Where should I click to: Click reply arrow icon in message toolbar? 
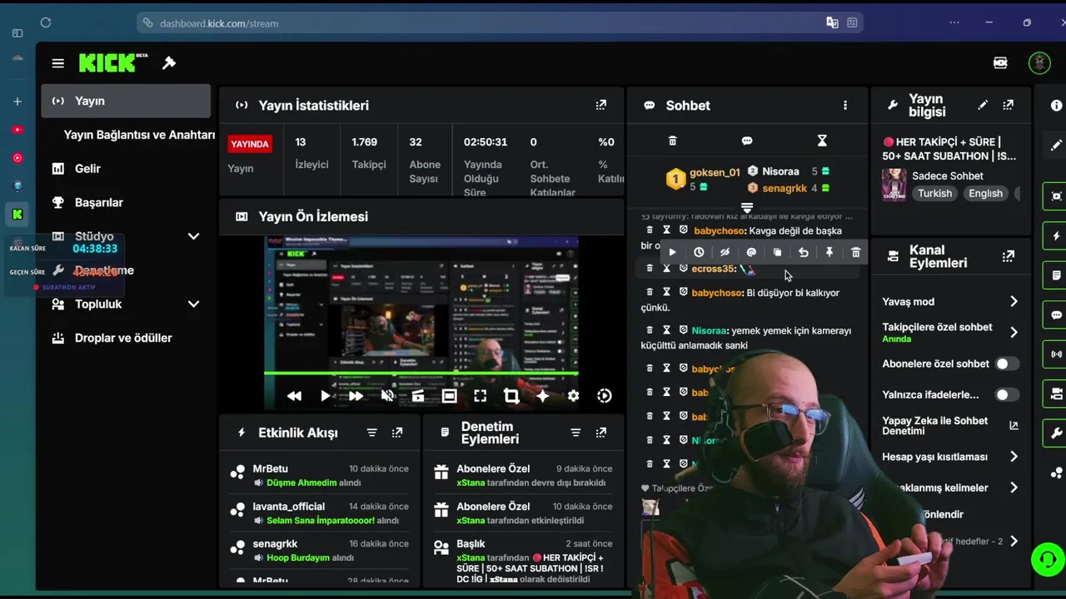click(804, 252)
